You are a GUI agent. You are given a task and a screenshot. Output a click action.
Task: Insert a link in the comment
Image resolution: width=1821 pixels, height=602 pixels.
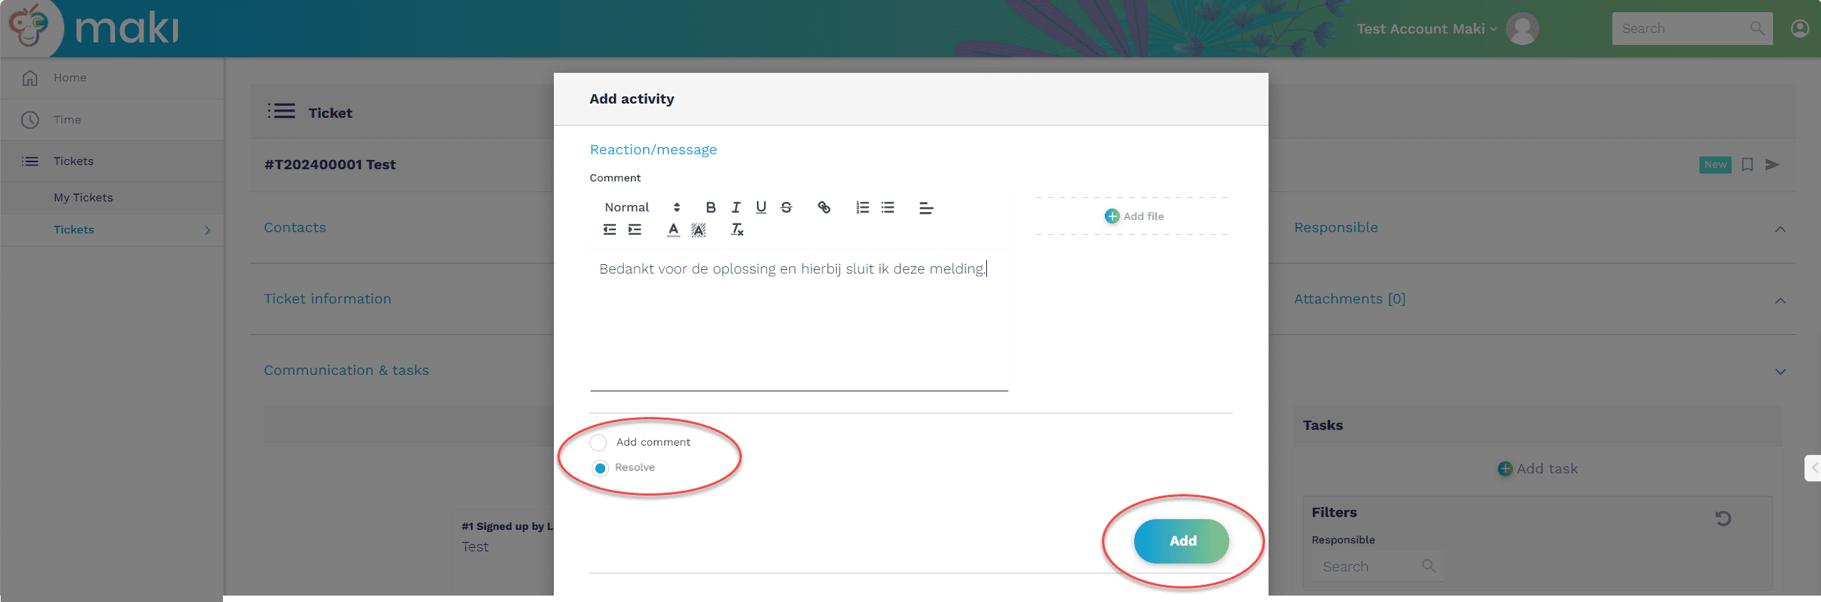tap(824, 207)
